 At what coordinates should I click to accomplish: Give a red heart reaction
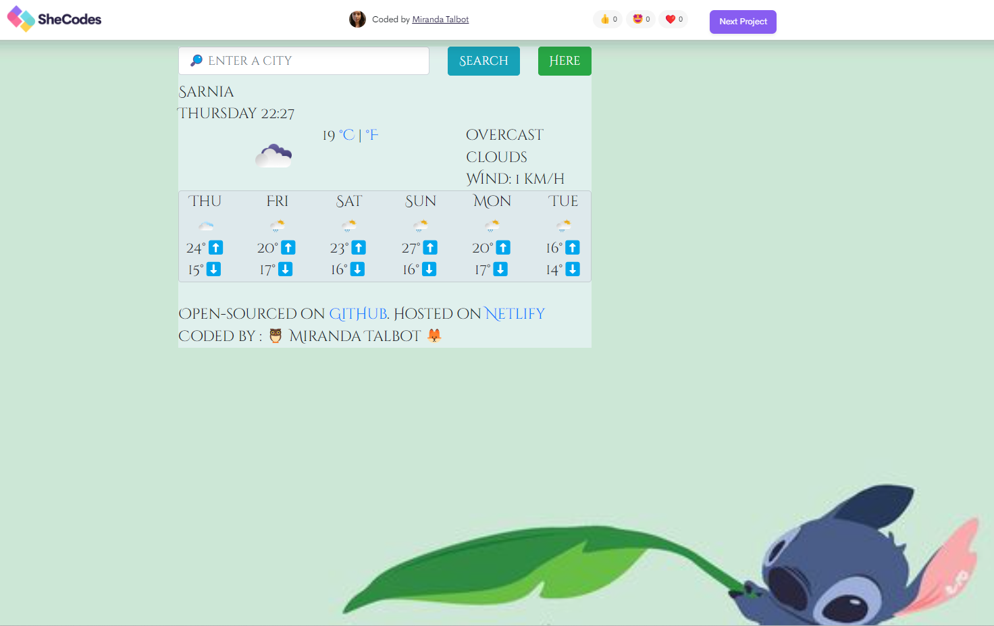[673, 19]
